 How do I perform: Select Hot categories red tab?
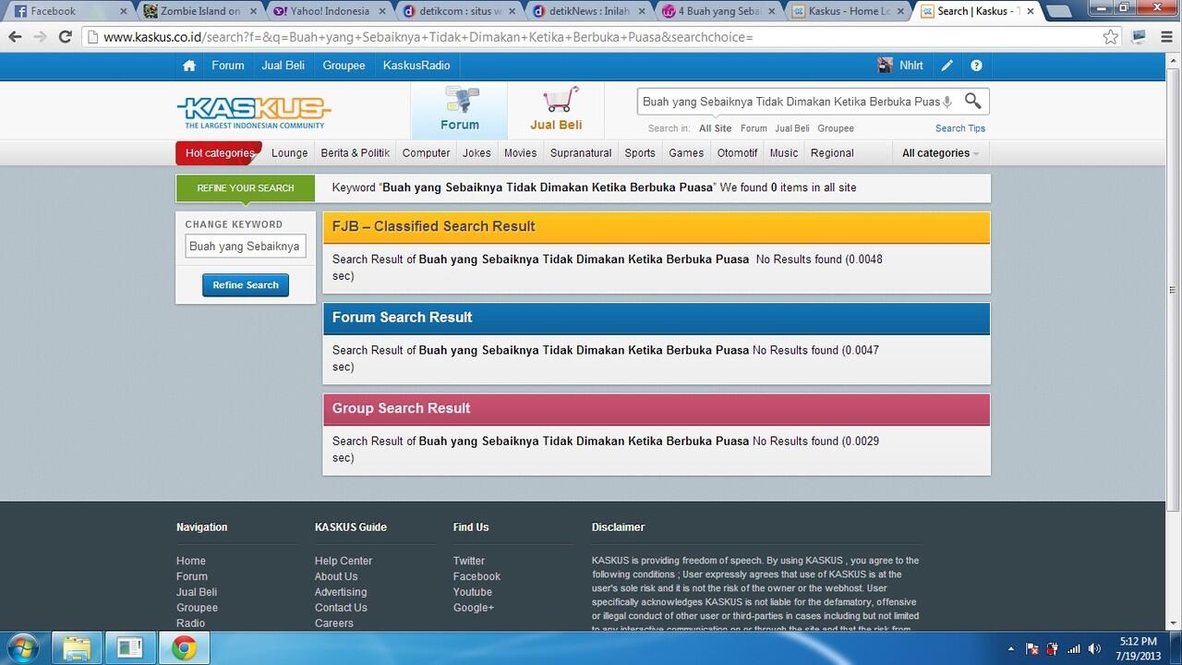tap(219, 153)
